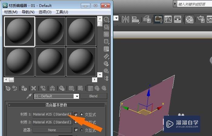Toggle the Graphite modeling ribbon icon
The image size is (212, 136).
[x=158, y=19]
